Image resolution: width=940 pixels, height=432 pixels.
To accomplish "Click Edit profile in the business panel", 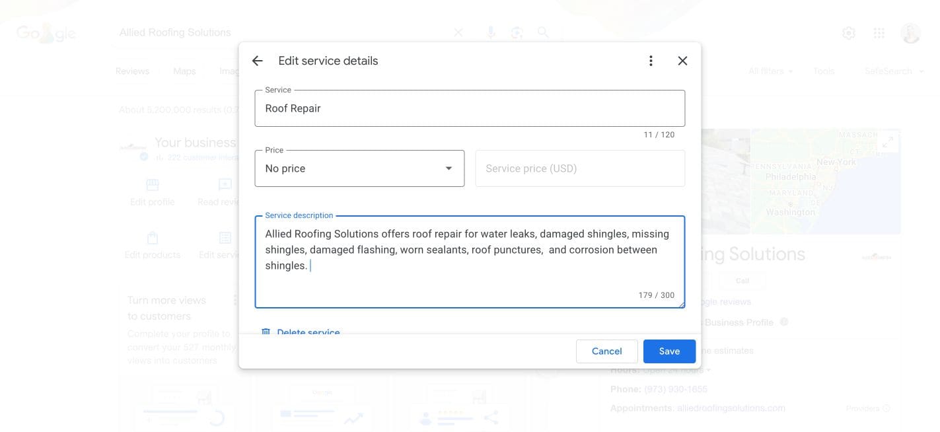I will 153,192.
